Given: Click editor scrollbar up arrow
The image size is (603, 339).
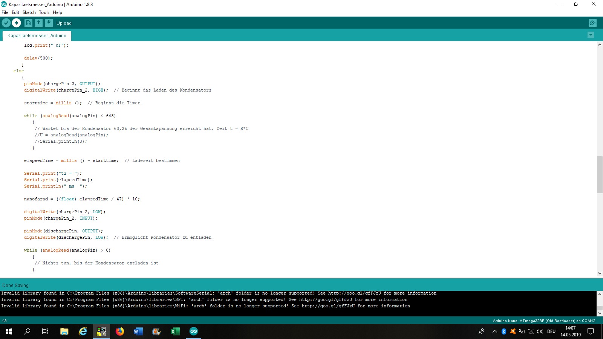Looking at the screenshot, I should [x=600, y=44].
